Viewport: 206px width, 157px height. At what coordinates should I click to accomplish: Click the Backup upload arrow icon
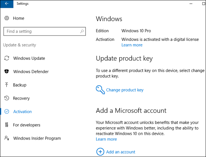7,85
